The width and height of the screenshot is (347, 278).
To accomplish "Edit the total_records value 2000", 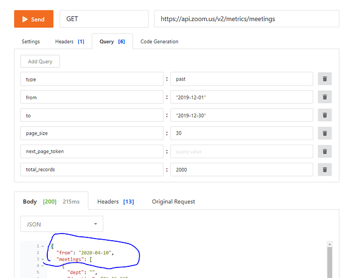I will (242, 170).
